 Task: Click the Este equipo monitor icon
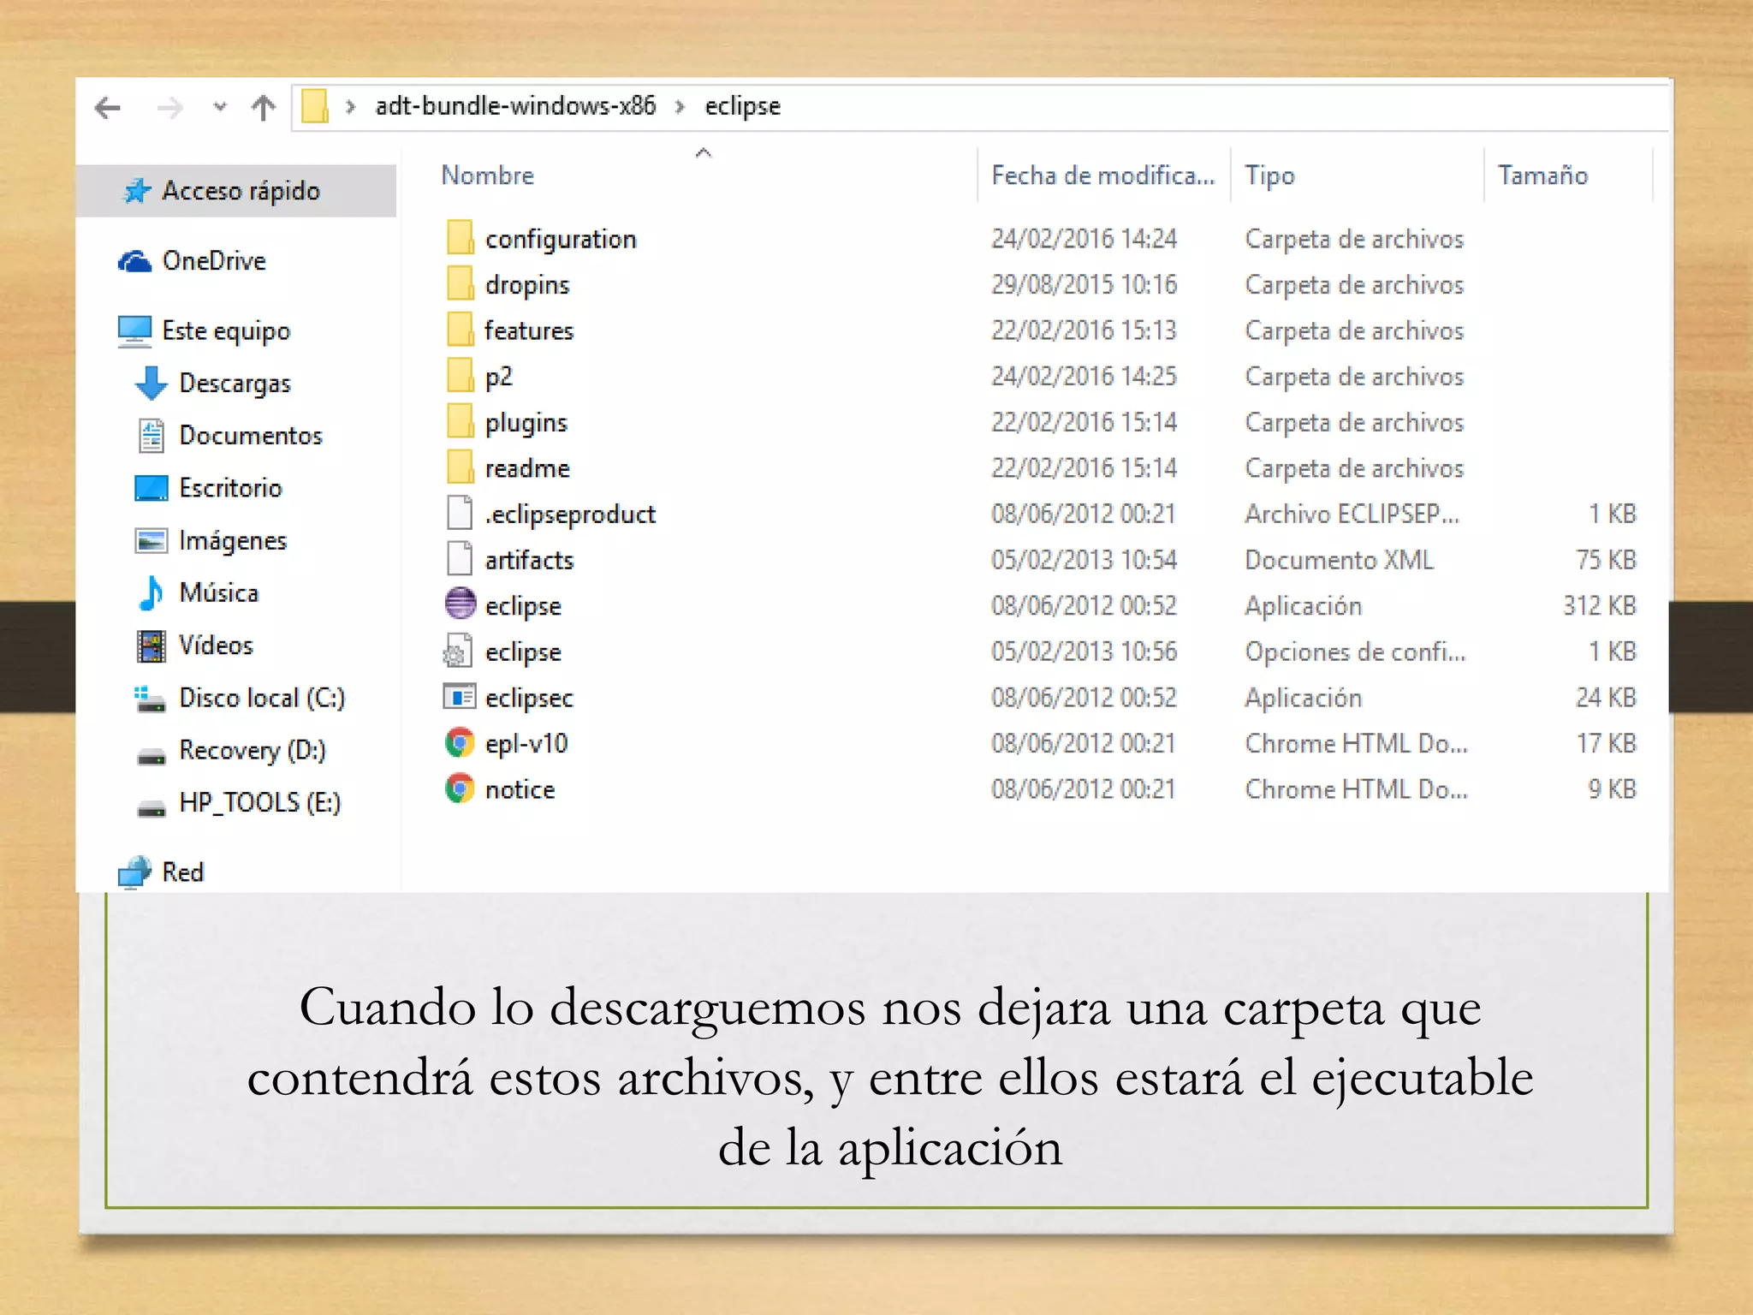pos(134,331)
